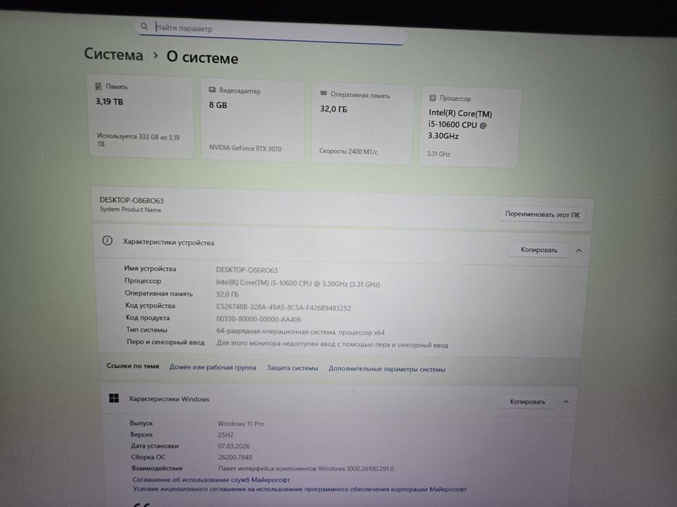
Task: Select the Процессор value in specs
Action: click(298, 284)
